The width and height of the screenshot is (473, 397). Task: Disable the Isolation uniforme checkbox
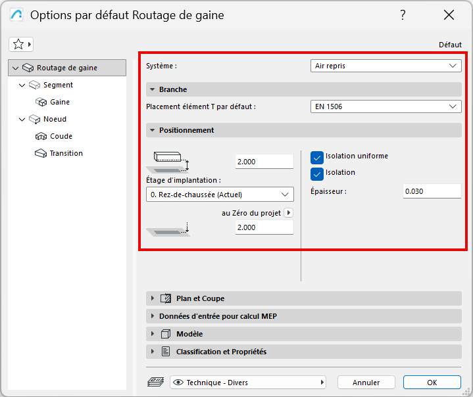pyautogui.click(x=317, y=156)
